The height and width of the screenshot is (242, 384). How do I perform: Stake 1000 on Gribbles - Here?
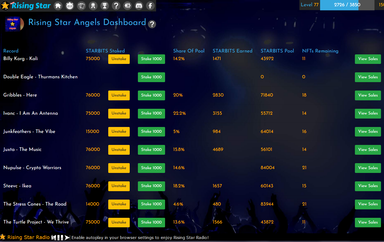click(151, 95)
